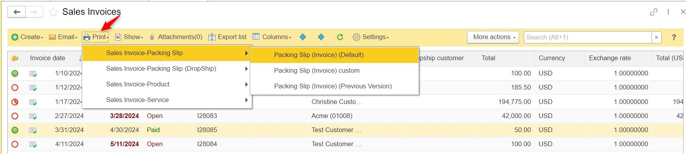Image resolution: width=686 pixels, height=154 pixels.
Task: Click posted document icon in 2/27/2024 row
Action: click(x=33, y=116)
